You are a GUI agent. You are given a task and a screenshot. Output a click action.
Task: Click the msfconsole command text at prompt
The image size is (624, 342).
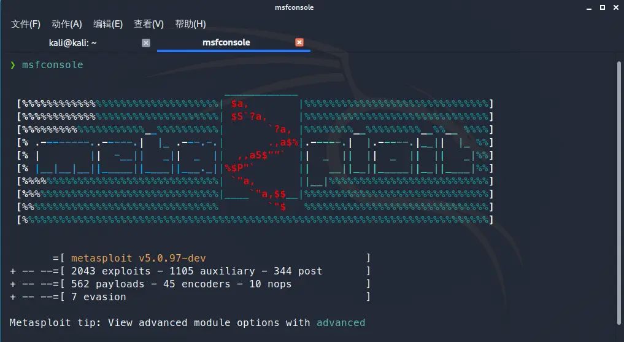53,64
